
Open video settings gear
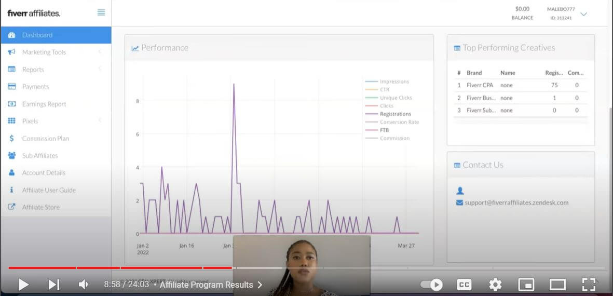[x=495, y=285]
